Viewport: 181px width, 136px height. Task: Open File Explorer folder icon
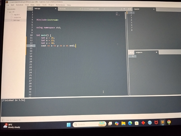click(x=123, y=123)
